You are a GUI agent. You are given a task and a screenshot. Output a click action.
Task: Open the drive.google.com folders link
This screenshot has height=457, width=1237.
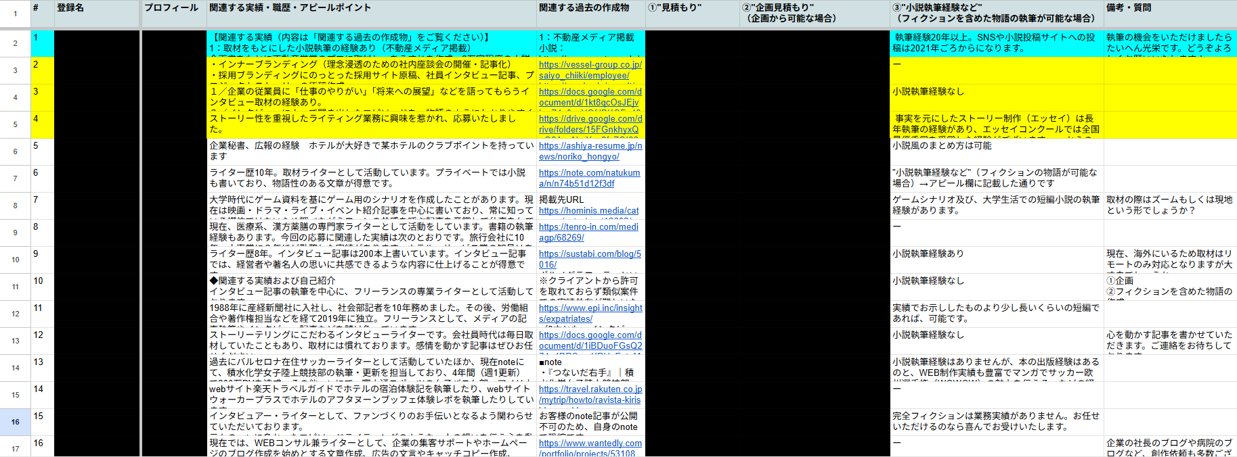590,119
